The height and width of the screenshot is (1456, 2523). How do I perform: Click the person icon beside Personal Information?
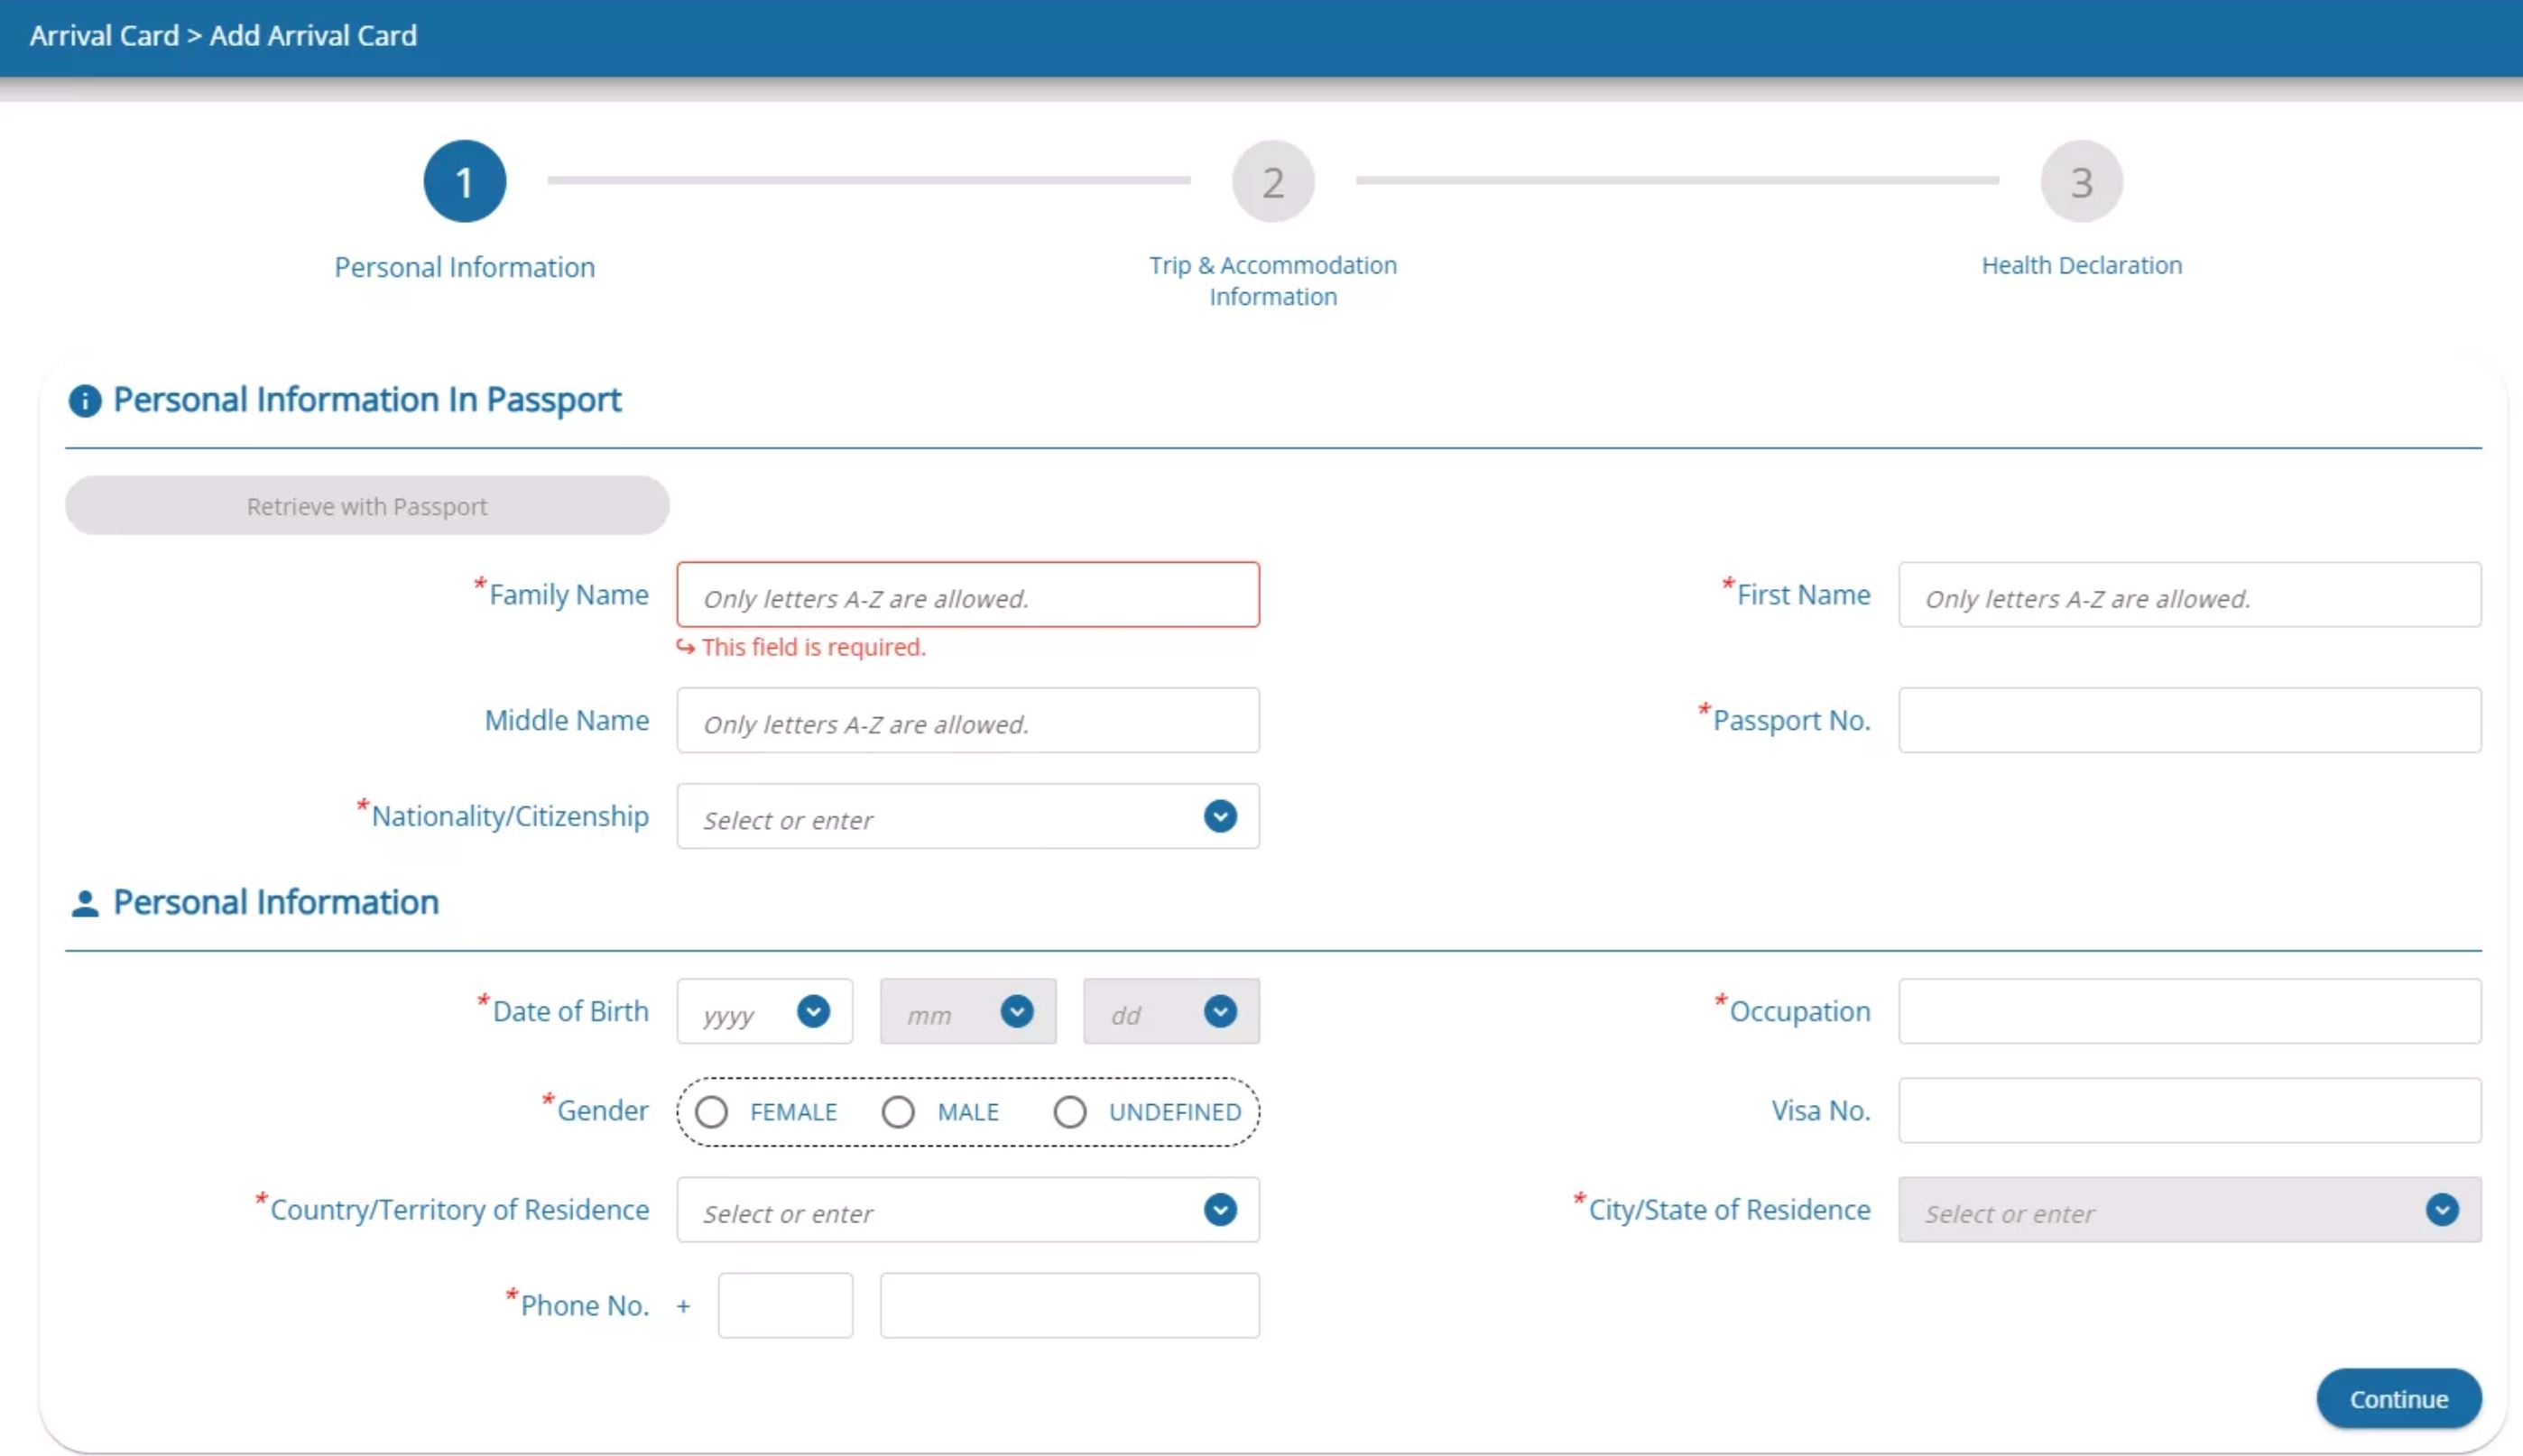point(85,904)
